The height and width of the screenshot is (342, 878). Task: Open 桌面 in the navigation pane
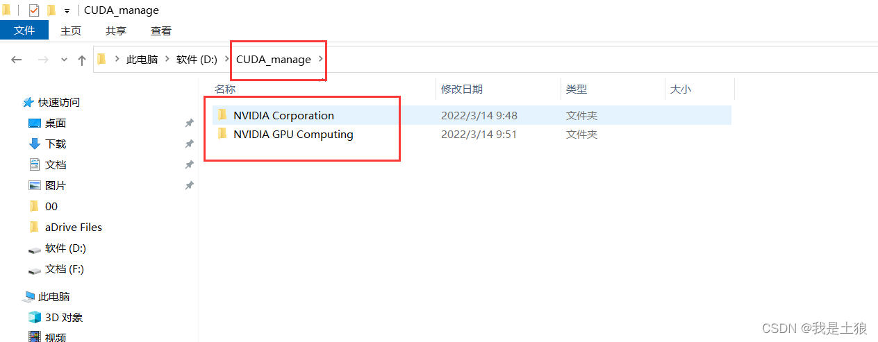pos(56,123)
